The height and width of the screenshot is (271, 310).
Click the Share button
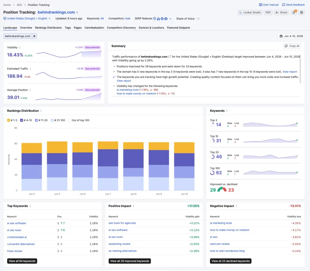281,12
